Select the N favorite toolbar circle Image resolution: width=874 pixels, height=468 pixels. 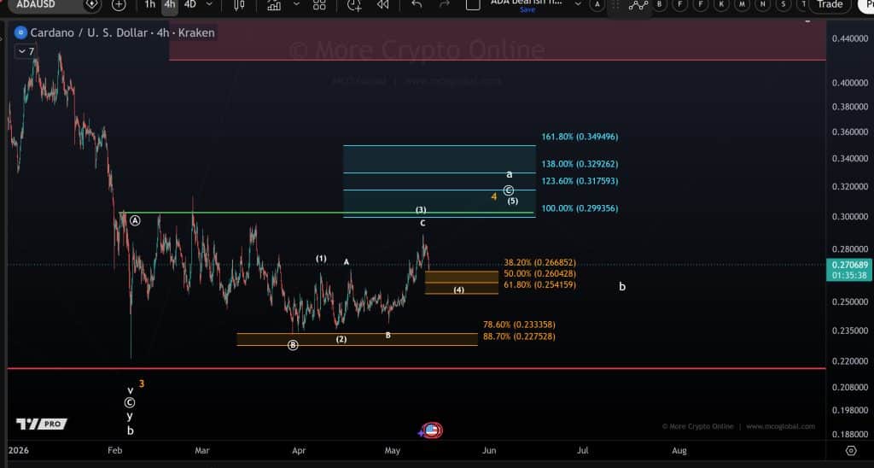(x=762, y=4)
